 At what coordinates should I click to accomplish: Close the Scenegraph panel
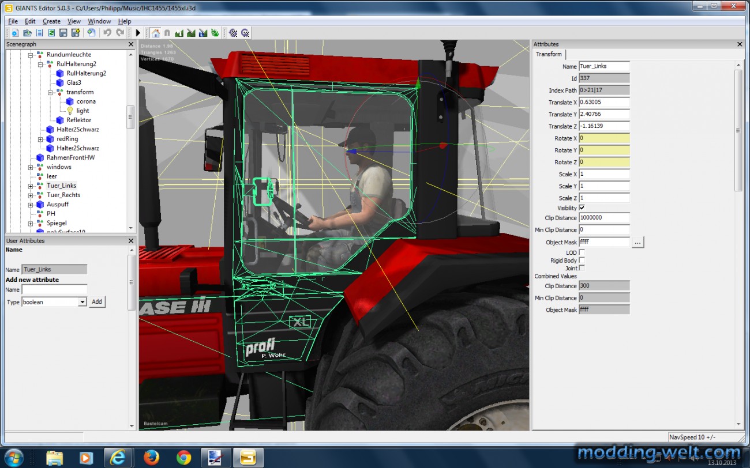[131, 44]
